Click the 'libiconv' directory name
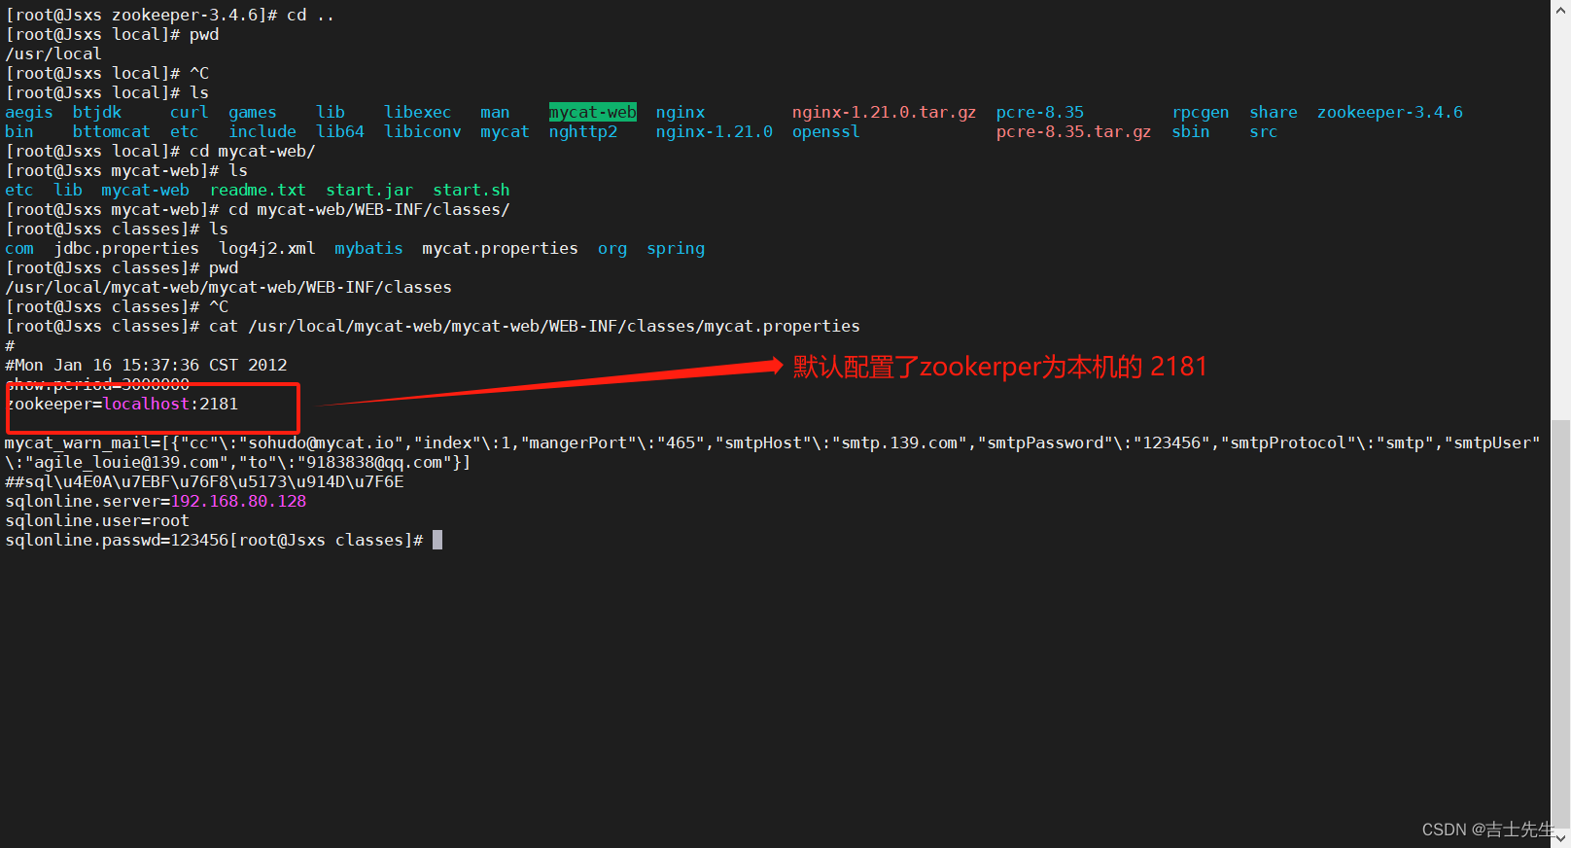The width and height of the screenshot is (1571, 848). pyautogui.click(x=423, y=132)
